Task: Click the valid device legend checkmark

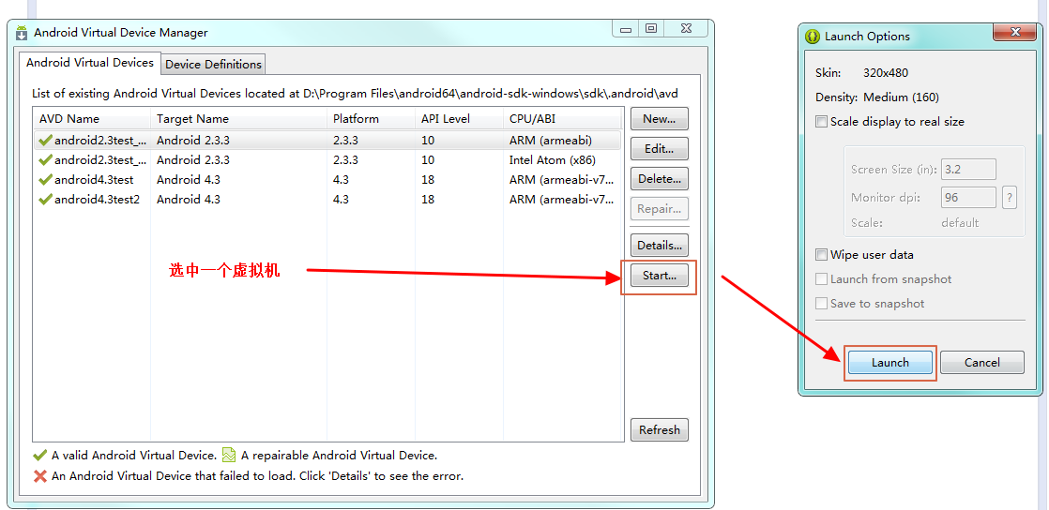Action: click(40, 456)
